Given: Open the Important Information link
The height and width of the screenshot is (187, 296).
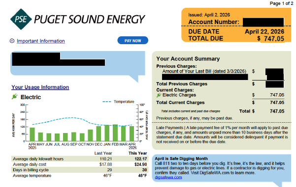Looking at the screenshot, I should tap(41, 41).
